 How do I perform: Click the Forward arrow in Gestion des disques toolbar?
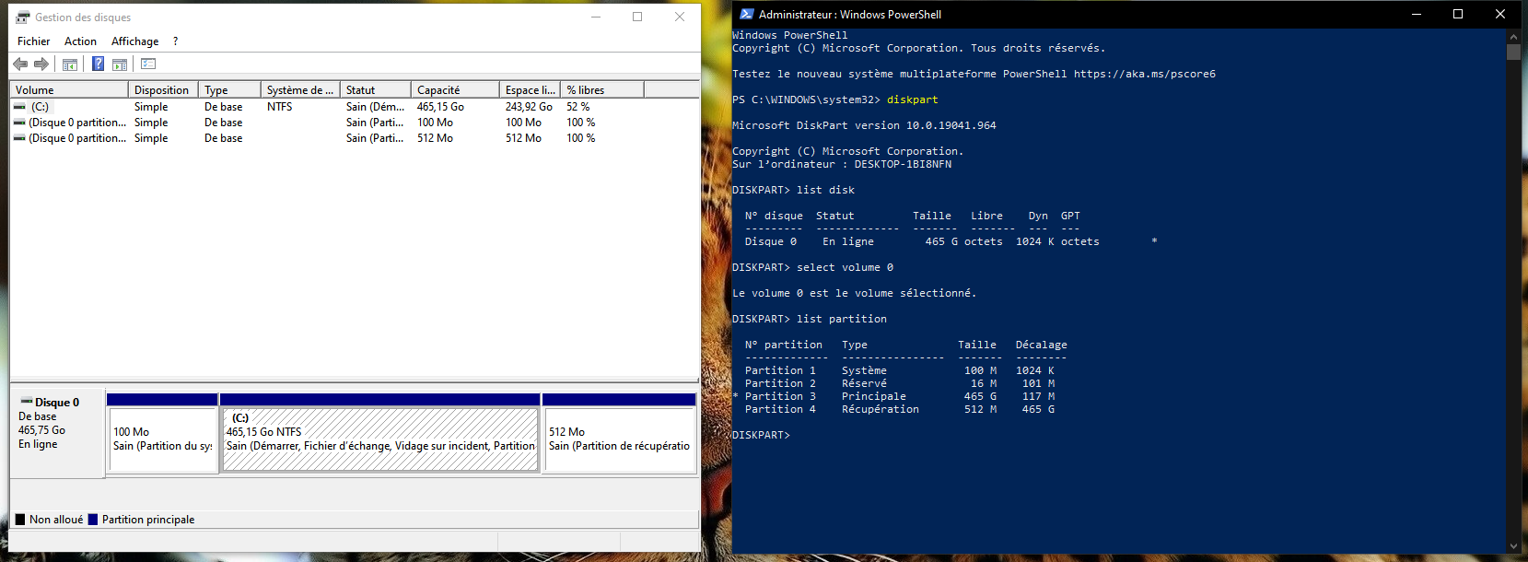[x=41, y=64]
